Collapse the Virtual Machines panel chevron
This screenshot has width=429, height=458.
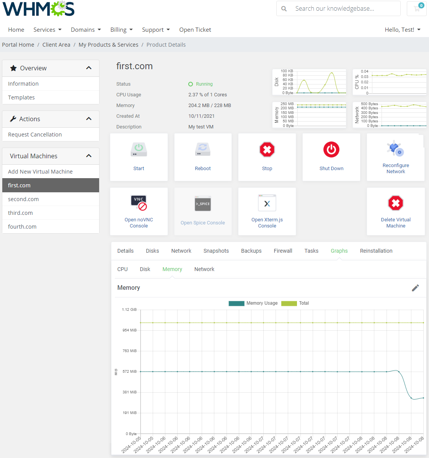(x=89, y=156)
